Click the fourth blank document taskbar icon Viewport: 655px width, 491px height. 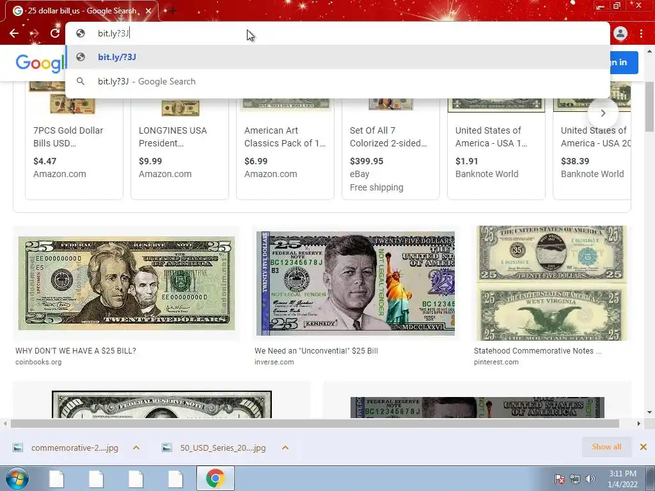(175, 478)
